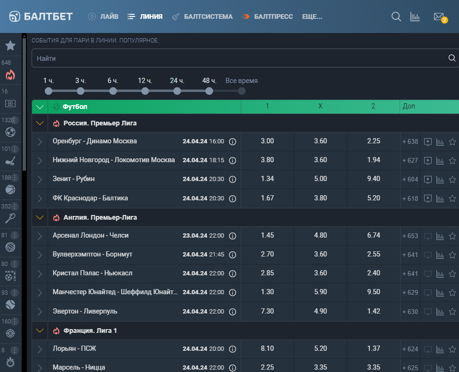Open the ЛАЙВ section
Image resolution: width=459 pixels, height=372 pixels.
click(x=103, y=17)
